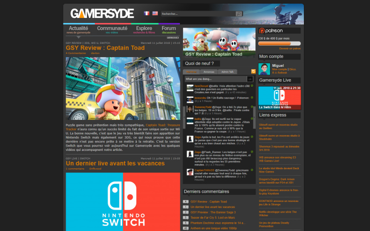Click the comment count badge beside GSY Preview : The Banner Saga 3
Viewport: 370px width, 231px height.
(186, 212)
